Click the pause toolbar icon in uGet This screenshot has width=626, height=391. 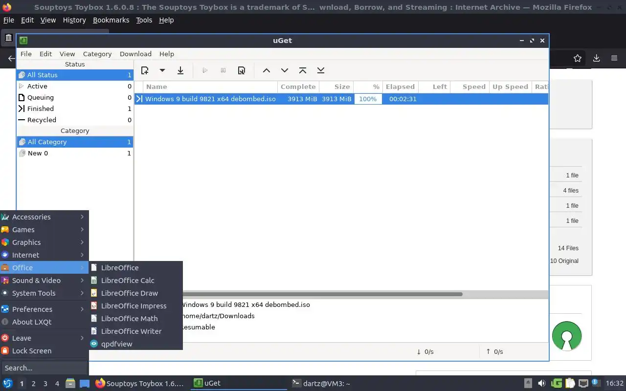(223, 70)
